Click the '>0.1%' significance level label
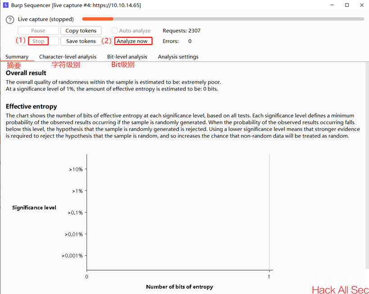 (x=75, y=213)
